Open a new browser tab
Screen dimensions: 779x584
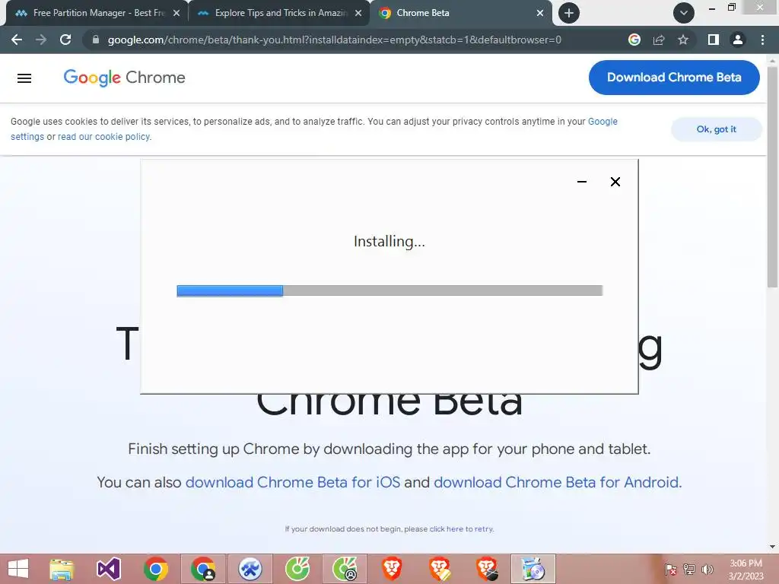pyautogui.click(x=569, y=13)
